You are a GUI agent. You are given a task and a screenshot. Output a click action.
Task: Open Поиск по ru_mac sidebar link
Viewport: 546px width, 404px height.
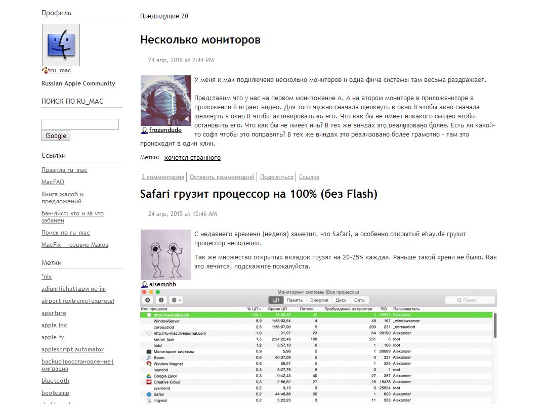coord(65,233)
